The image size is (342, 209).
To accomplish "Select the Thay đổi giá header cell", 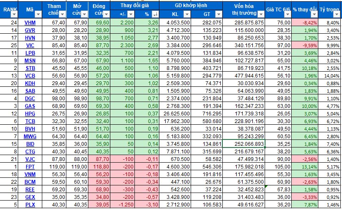I will coord(134,5).
